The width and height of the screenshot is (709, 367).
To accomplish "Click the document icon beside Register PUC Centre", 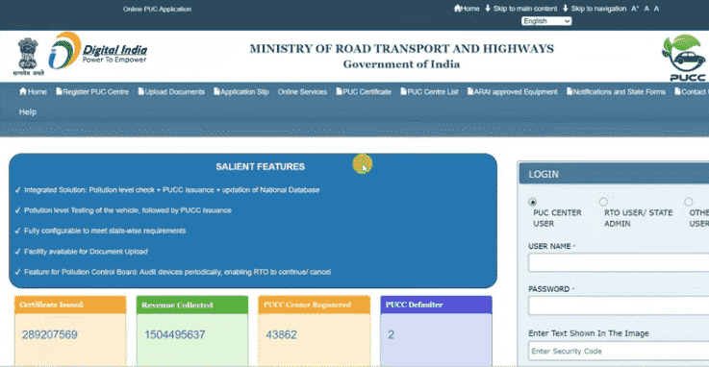I will coord(59,91).
